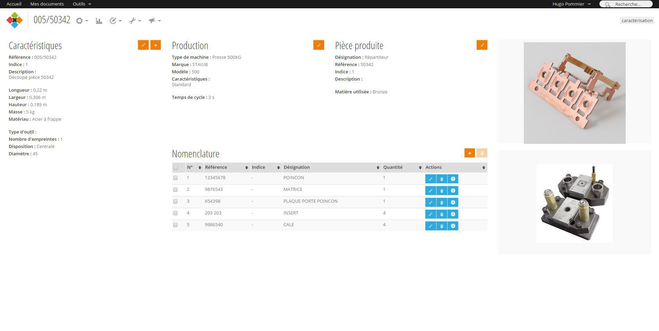The image size is (659, 331).
Task: Click the faded trash button in Nomenclature header
Action: point(482,153)
